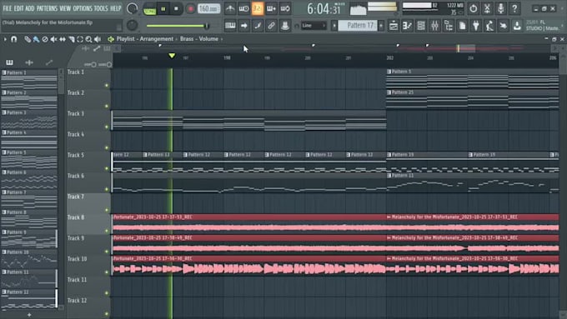Click the microphone recording icon
The height and width of the screenshot is (319, 567).
coord(500,8)
